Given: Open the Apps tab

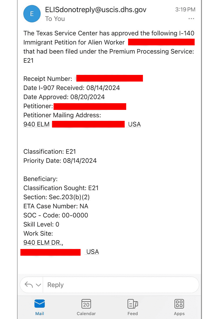Looking at the screenshot, I should (179, 307).
